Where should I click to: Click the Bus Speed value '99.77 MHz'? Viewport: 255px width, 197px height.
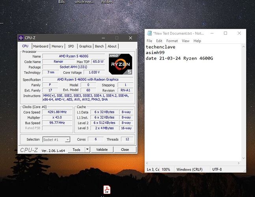click(x=57, y=123)
